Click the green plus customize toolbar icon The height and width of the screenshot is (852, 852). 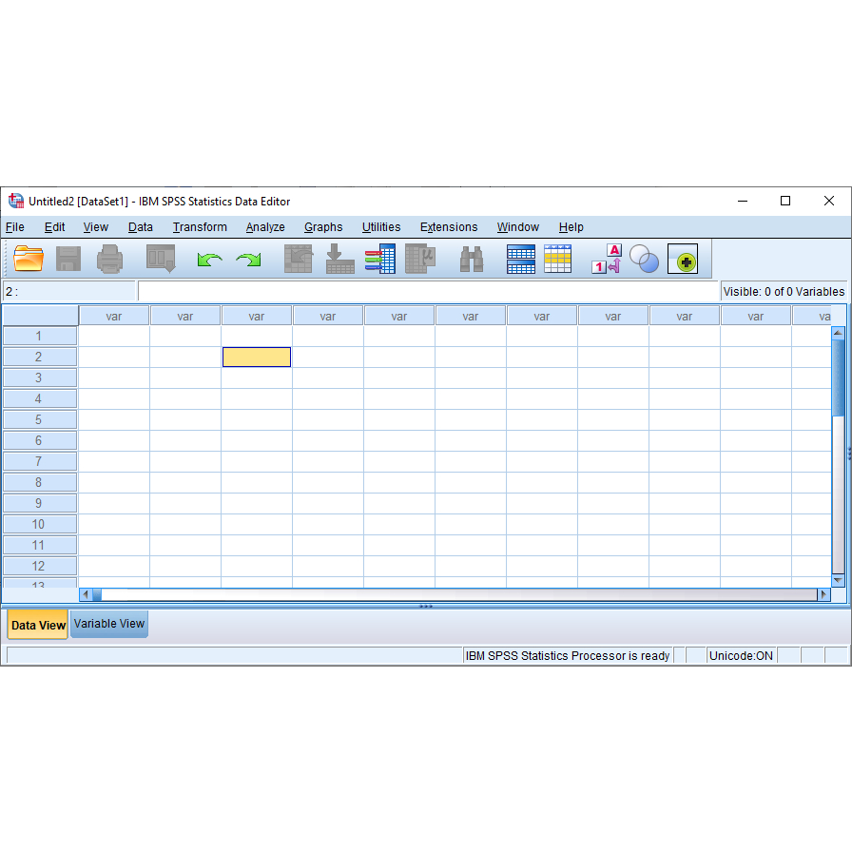(x=683, y=259)
